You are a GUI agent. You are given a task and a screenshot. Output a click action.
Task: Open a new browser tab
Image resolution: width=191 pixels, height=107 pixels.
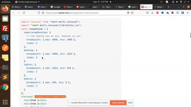click(168, 7)
